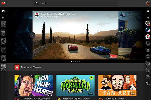The width and height of the screenshot is (151, 100).
Task: Click the Search input field
Action: click(x=75, y=3)
